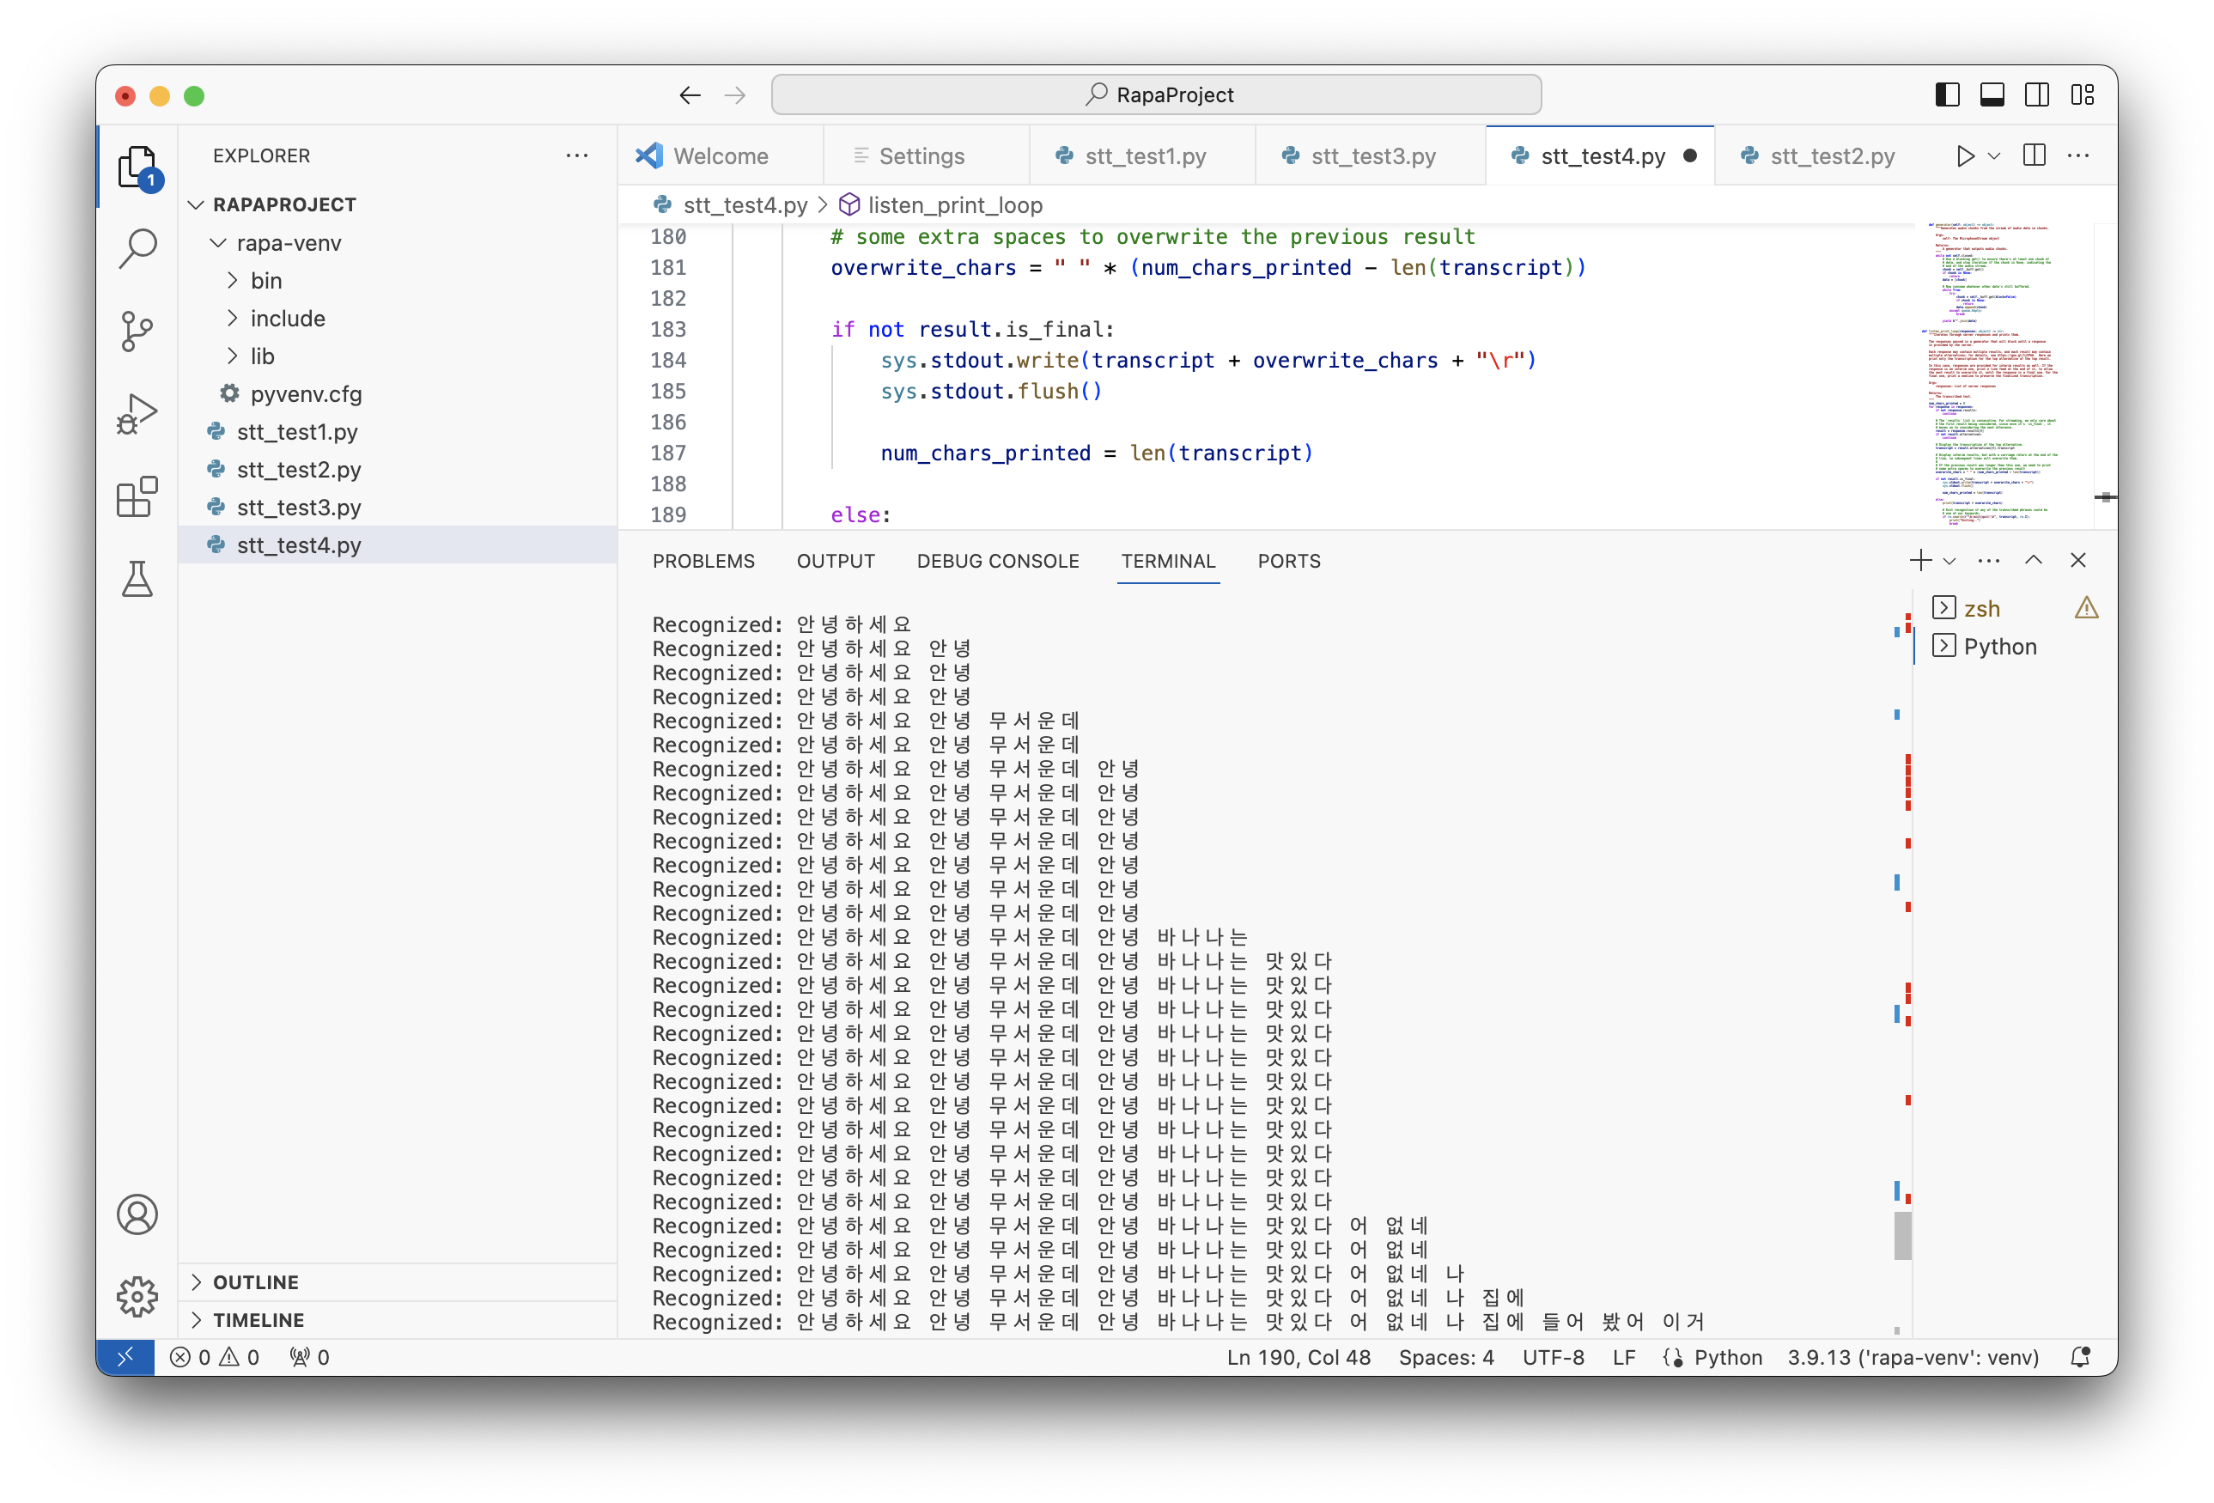The width and height of the screenshot is (2214, 1503).
Task: Open the Search view in activity bar
Action: tap(137, 248)
